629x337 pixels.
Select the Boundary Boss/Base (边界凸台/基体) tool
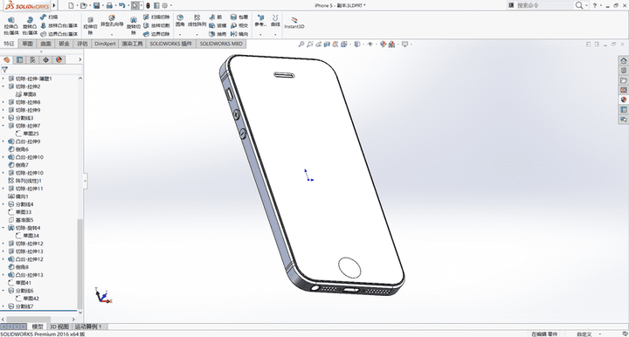pos(59,34)
